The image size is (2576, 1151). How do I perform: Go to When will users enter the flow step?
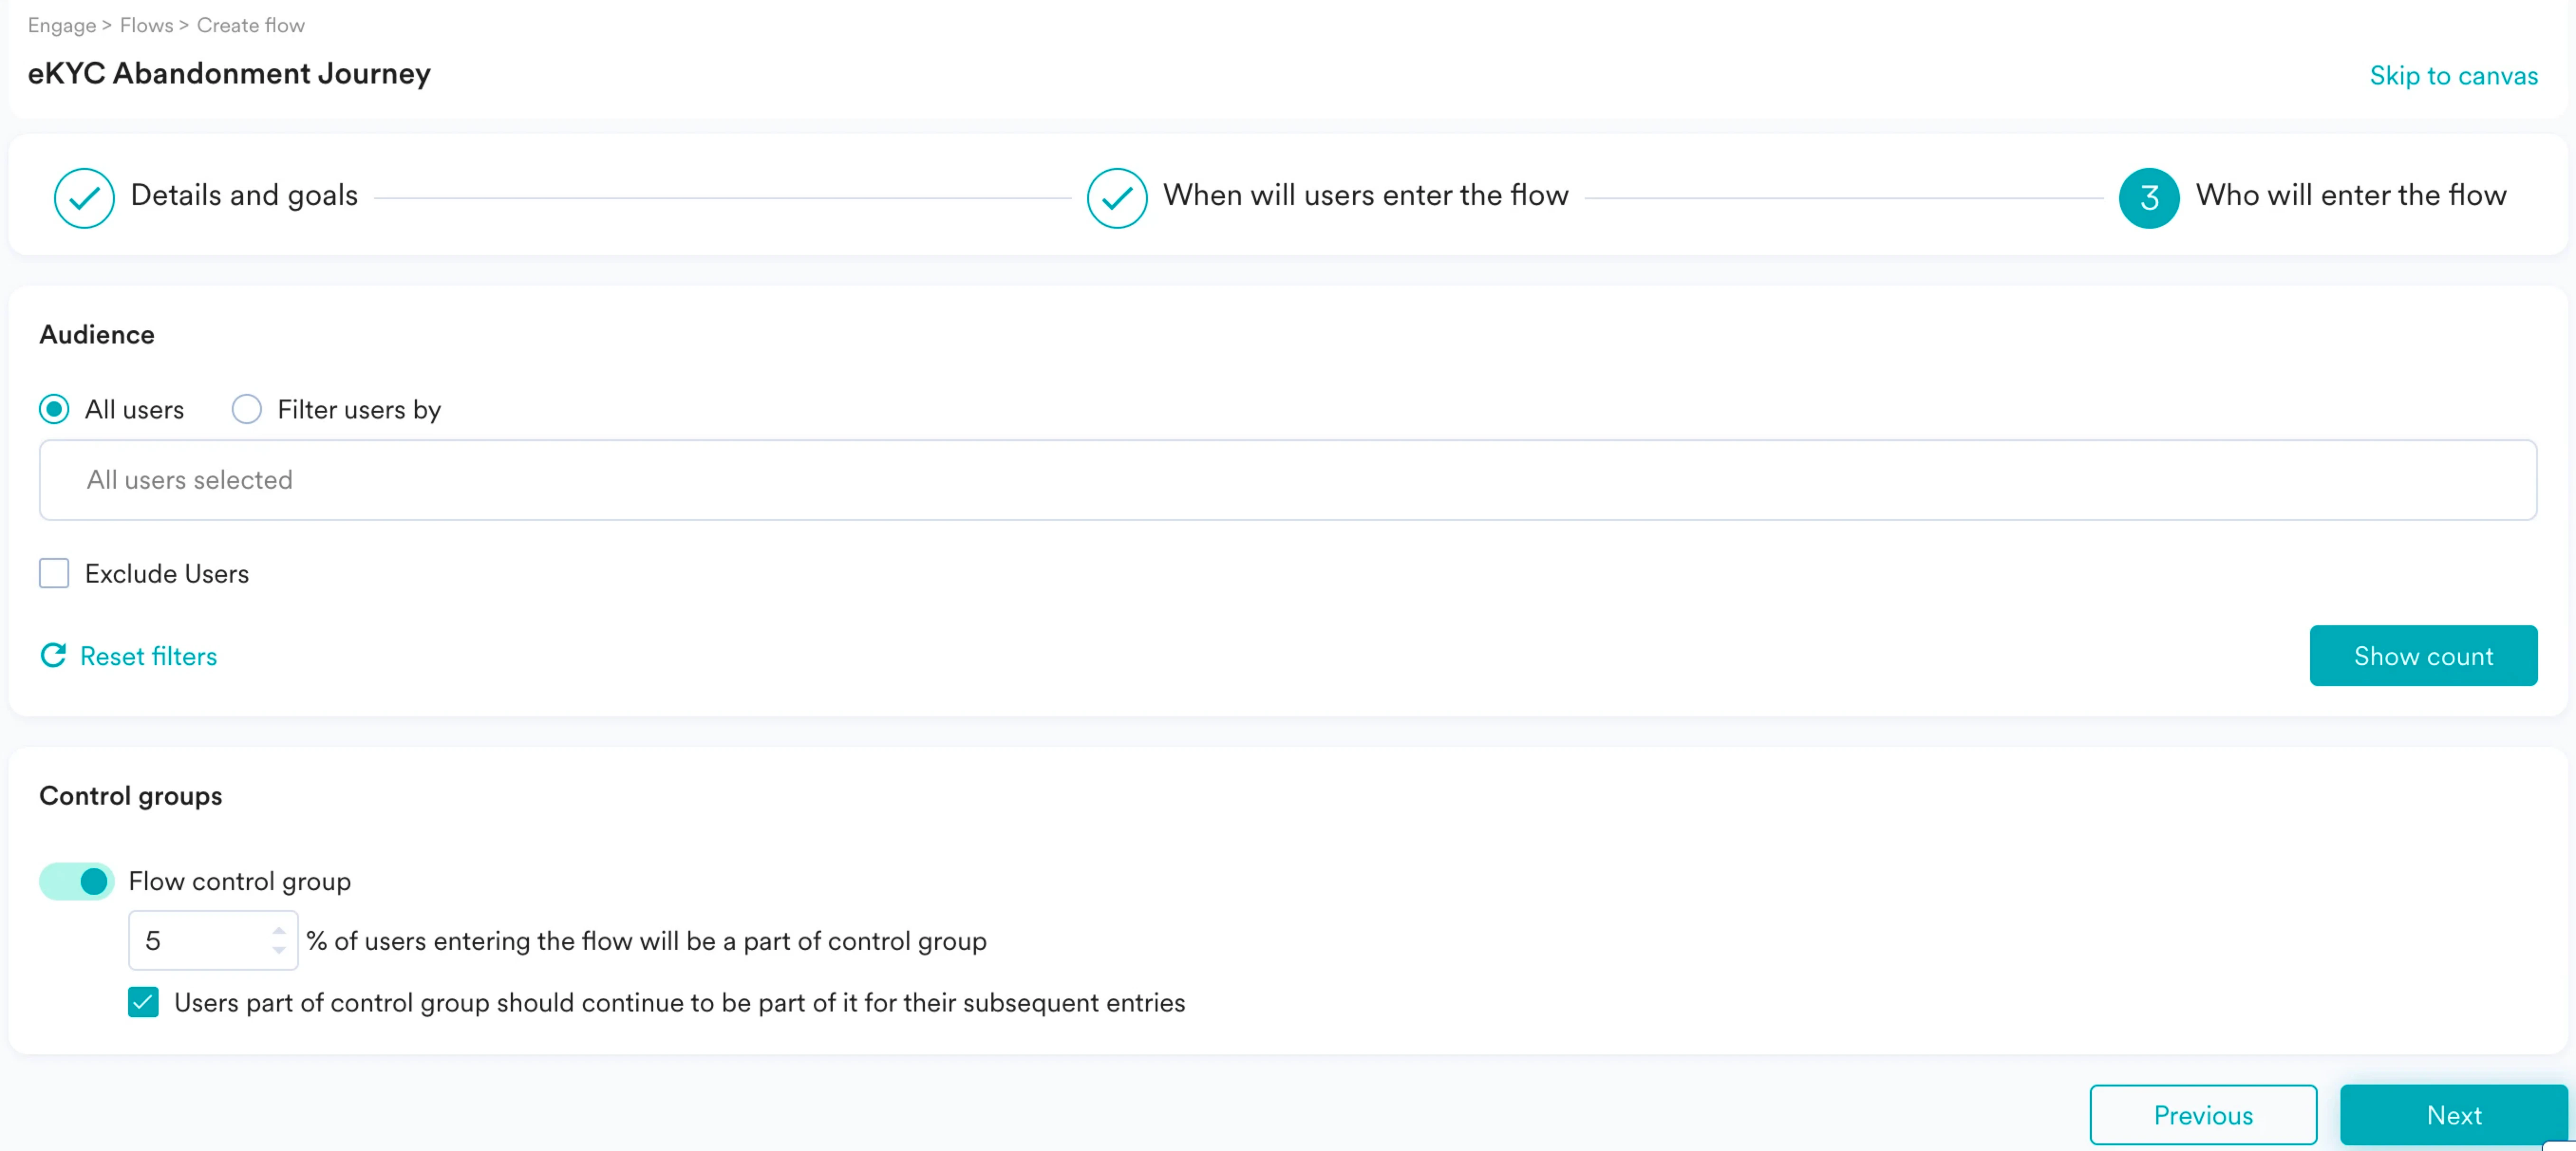click(1365, 195)
